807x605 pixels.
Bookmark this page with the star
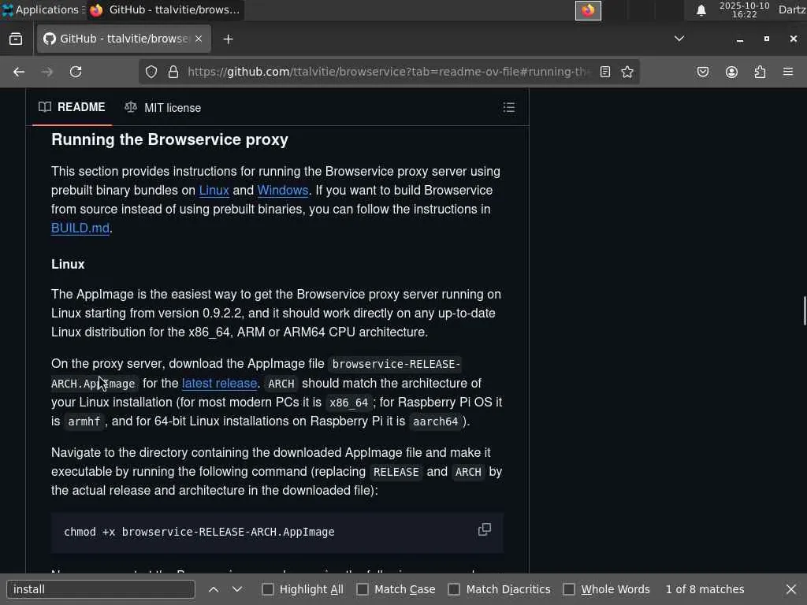pyautogui.click(x=627, y=72)
